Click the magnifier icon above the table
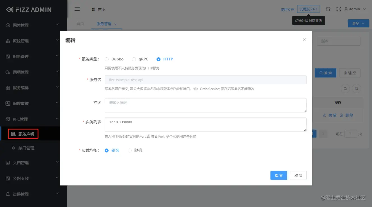 point(357,88)
